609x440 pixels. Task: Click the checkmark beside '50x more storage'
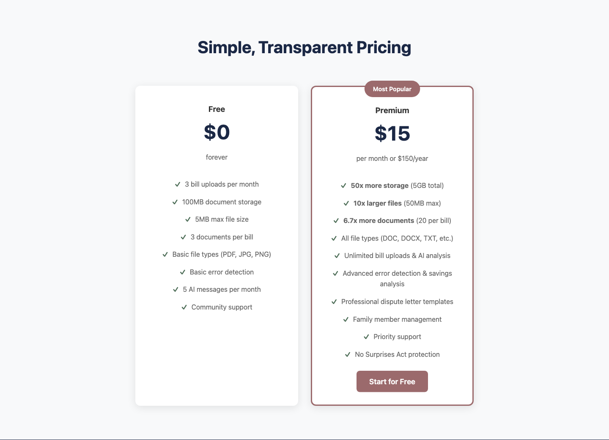pos(343,185)
